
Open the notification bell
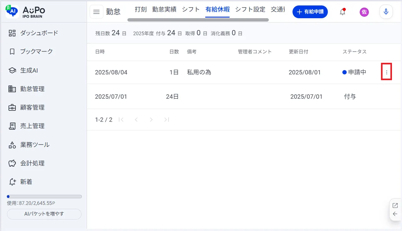343,12
